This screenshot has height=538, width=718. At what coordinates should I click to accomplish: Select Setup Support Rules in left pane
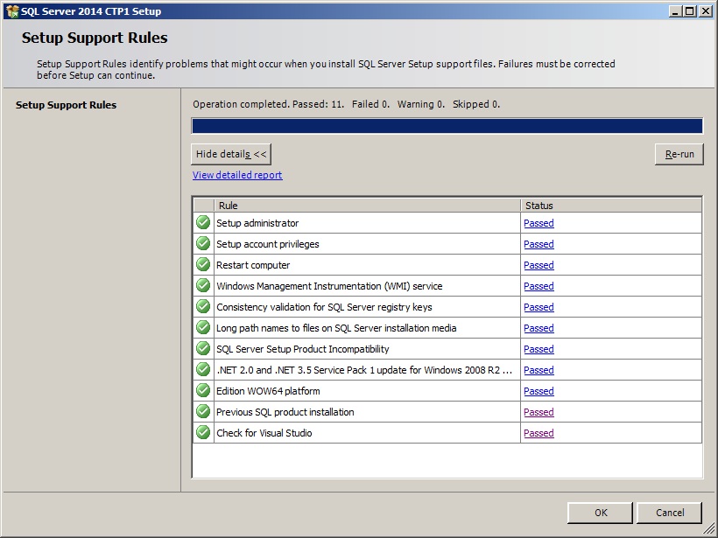67,105
